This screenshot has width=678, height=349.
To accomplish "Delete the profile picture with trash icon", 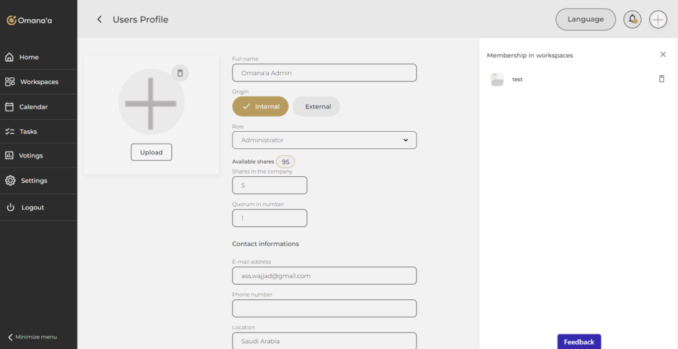I will (180, 73).
